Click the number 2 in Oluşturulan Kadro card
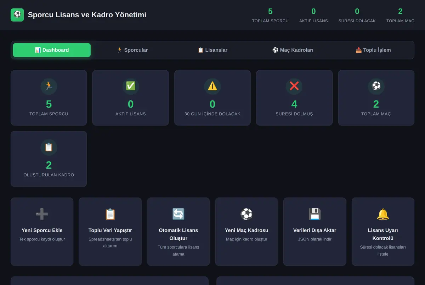 (x=49, y=165)
